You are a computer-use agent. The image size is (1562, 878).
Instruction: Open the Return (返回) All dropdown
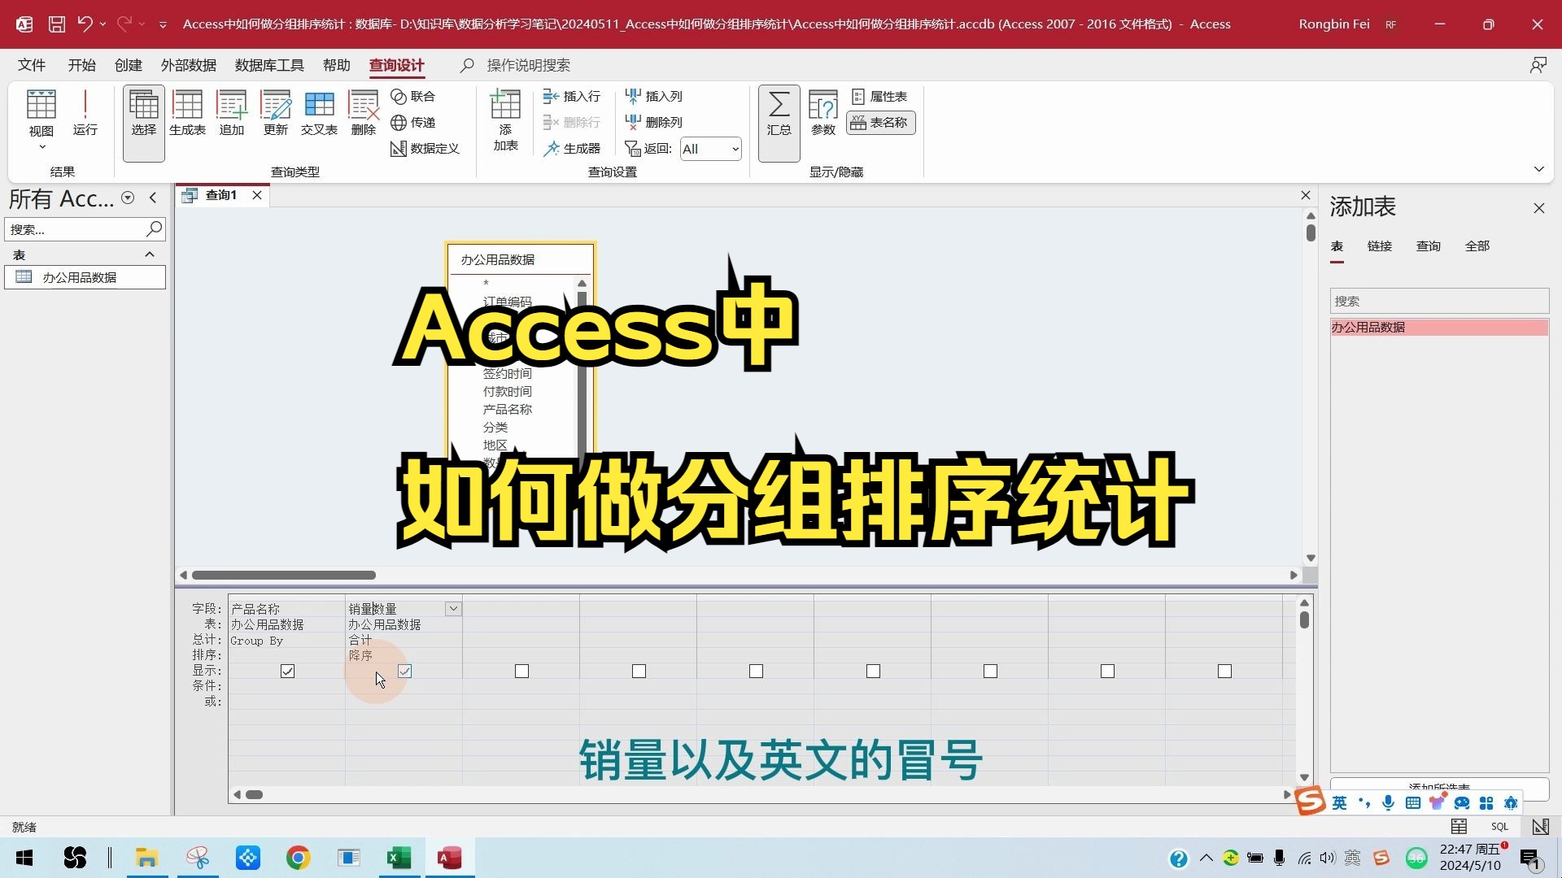735,149
